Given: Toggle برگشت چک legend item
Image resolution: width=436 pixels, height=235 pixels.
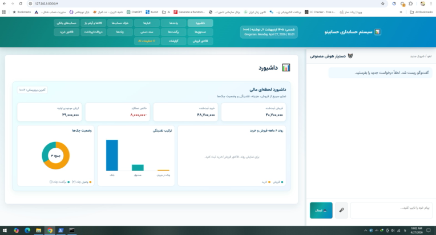Looking at the screenshot, I should [x=59, y=182].
